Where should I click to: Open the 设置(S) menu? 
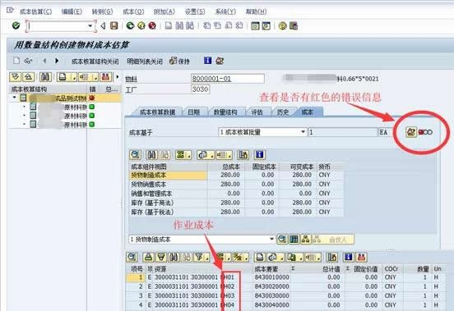pyautogui.click(x=195, y=11)
